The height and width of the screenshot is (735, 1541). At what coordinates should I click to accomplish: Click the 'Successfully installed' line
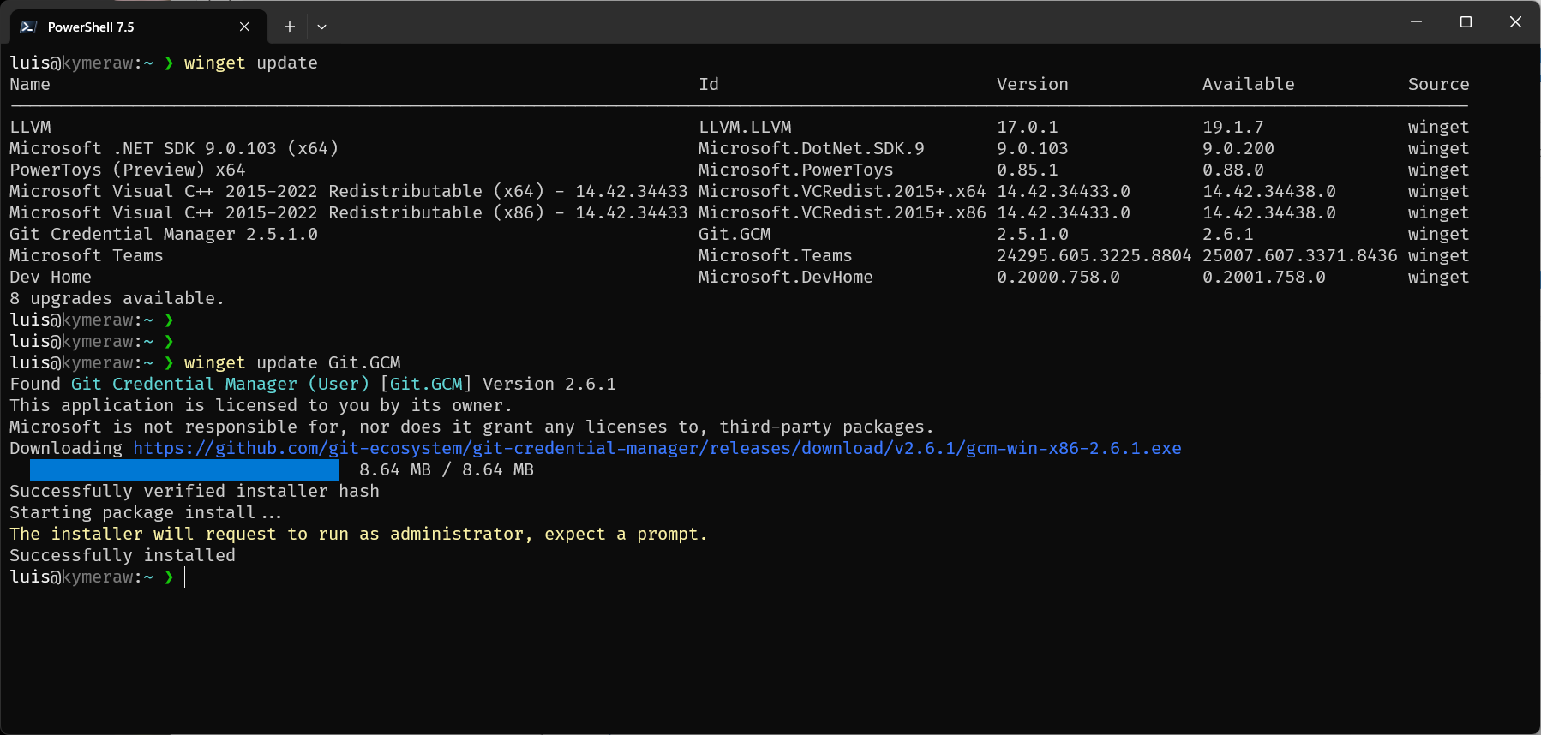[x=123, y=555]
